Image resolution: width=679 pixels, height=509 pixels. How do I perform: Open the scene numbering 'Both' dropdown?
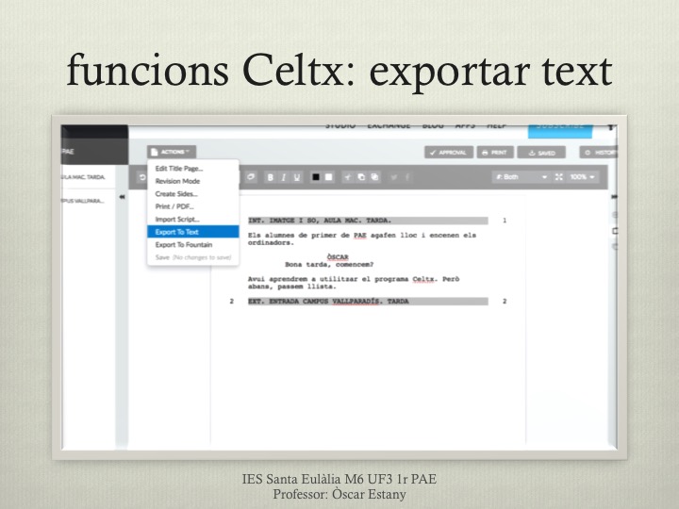point(521,176)
